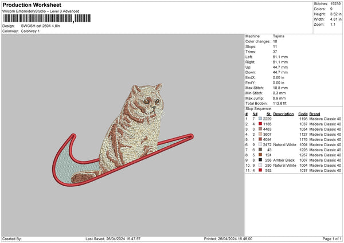This screenshot has width=344, height=243.
Task: Click the Colorway 1 value
Action: click(x=29, y=30)
